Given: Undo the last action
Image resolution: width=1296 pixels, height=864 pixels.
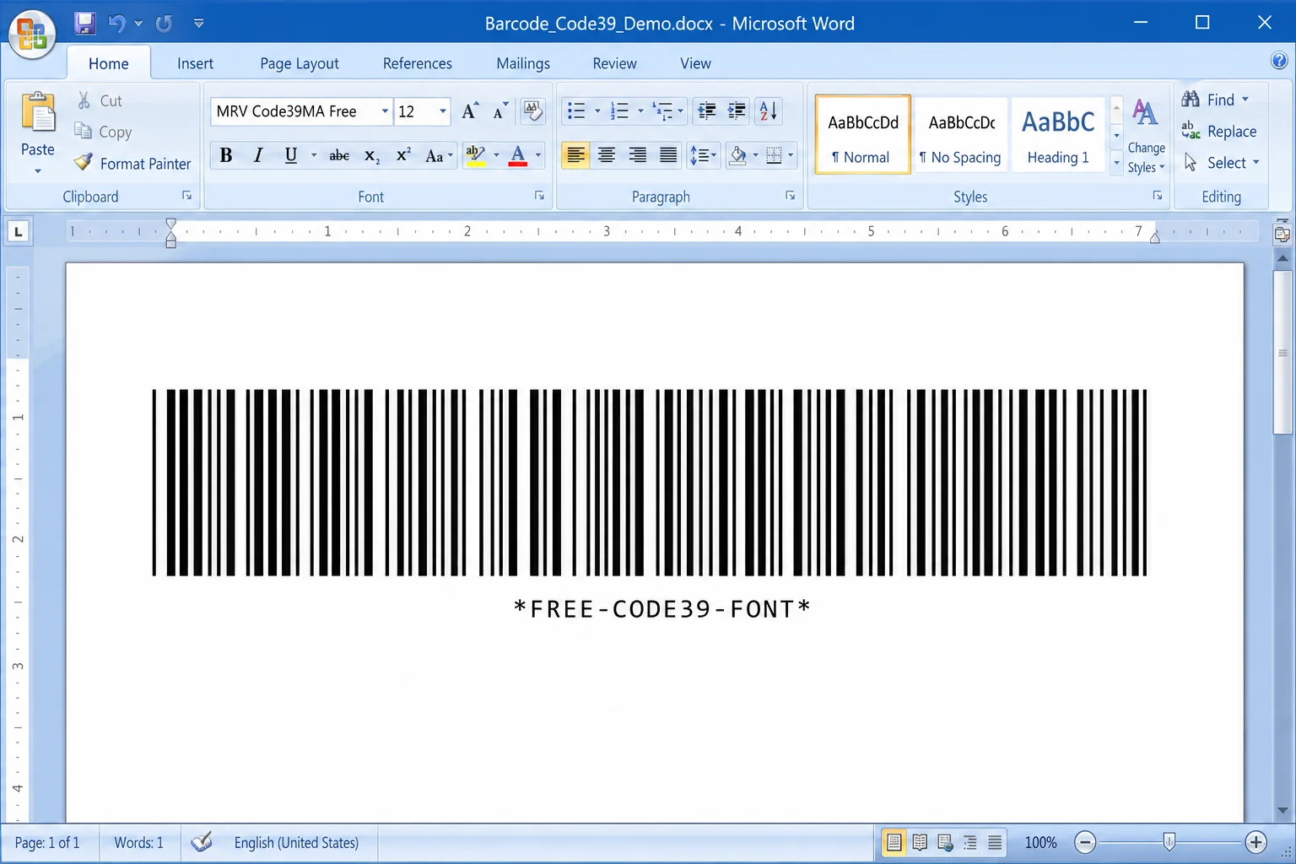Looking at the screenshot, I should pyautogui.click(x=117, y=24).
